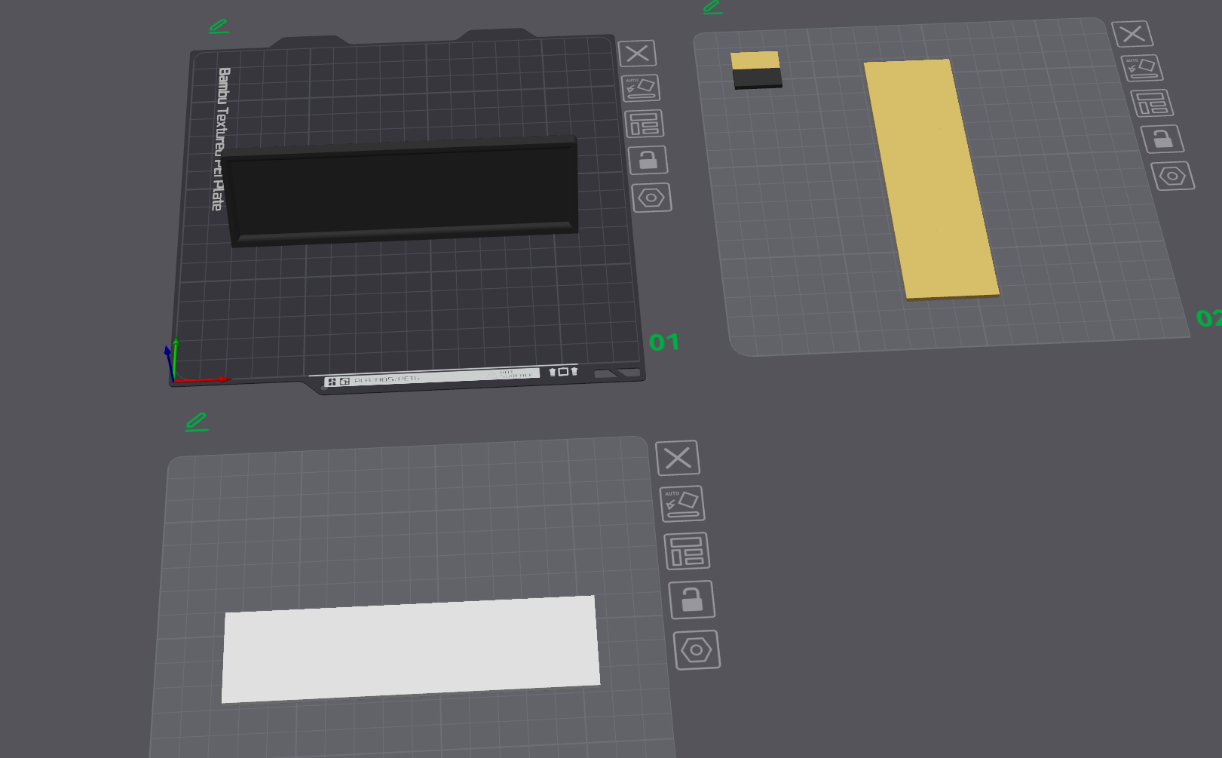Edit plate 02 name via pencil icon
This screenshot has height=758, width=1222.
[x=712, y=8]
